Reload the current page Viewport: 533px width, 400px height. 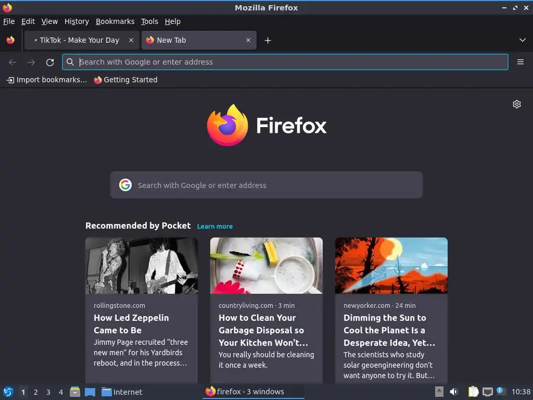pos(50,63)
